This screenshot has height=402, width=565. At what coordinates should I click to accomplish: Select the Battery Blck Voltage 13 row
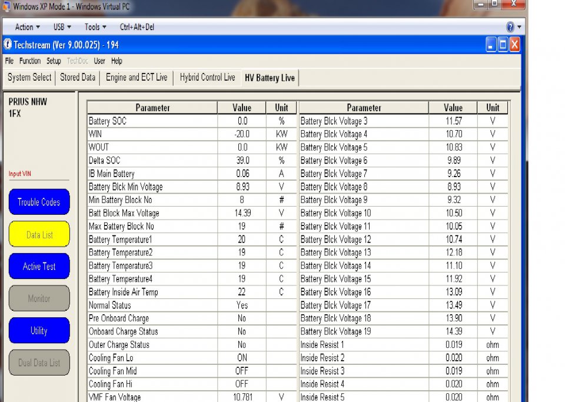[x=404, y=253]
